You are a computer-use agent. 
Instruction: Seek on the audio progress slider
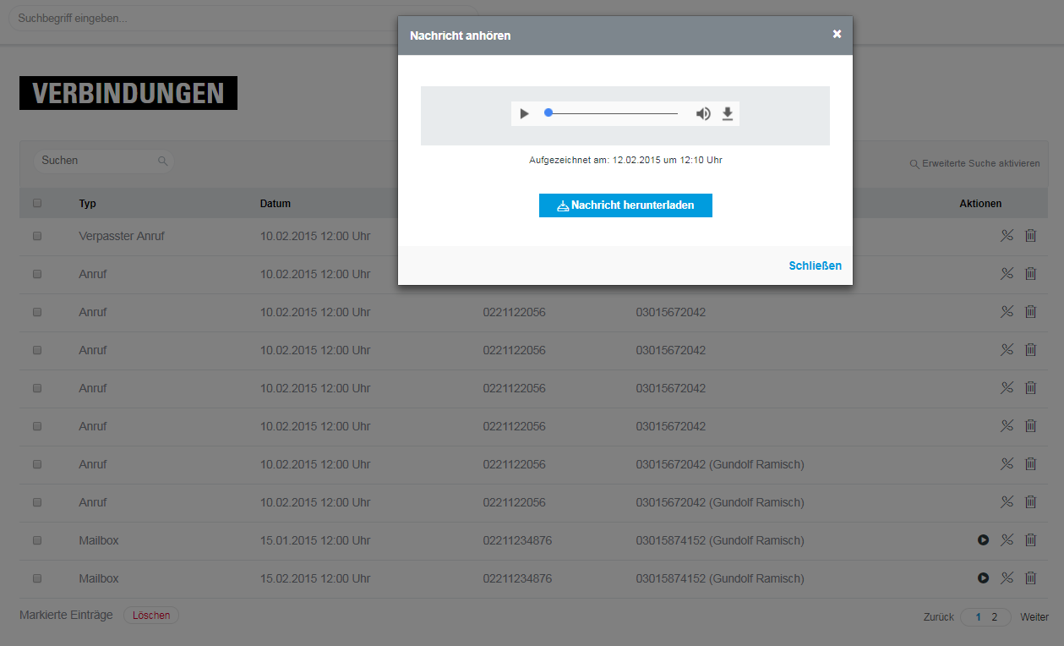[x=613, y=113]
